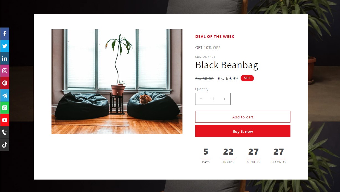Click the Pinterest sidebar icon
The image size is (340, 192).
point(4,83)
